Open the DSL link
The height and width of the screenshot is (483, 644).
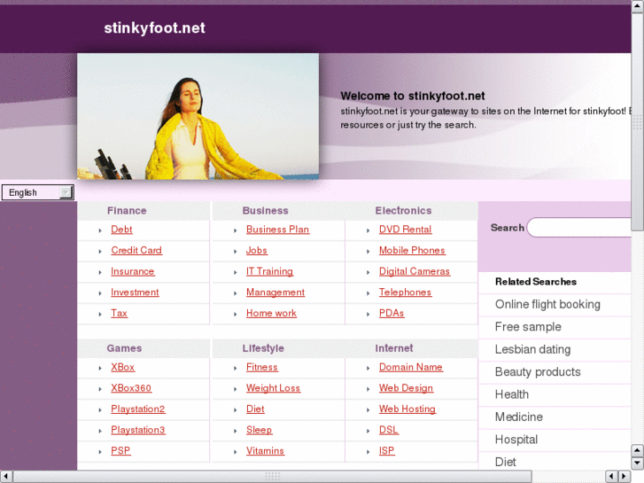tap(389, 430)
